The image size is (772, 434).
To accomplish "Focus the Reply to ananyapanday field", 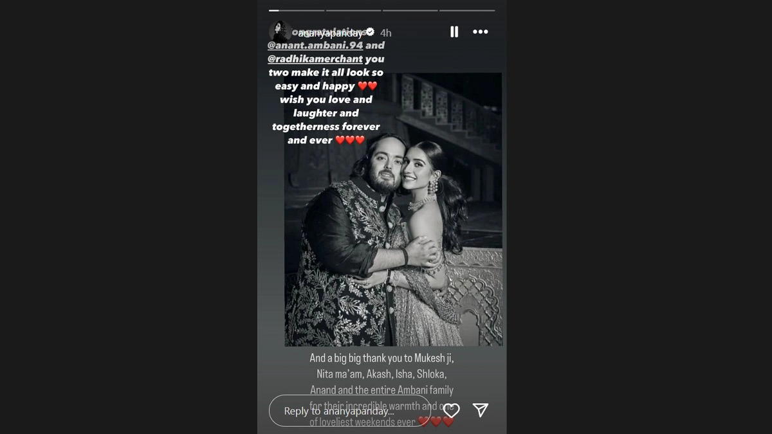I will click(x=349, y=411).
